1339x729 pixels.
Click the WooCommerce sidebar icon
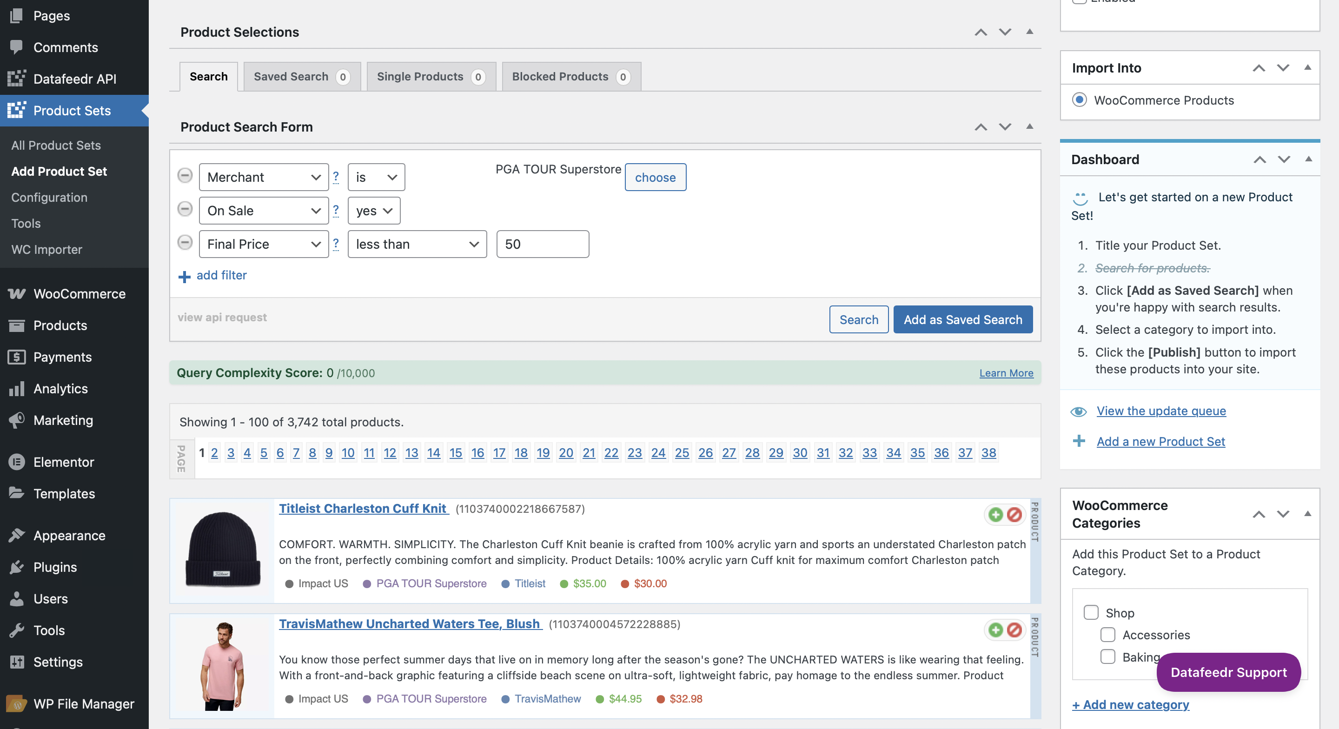coord(16,294)
